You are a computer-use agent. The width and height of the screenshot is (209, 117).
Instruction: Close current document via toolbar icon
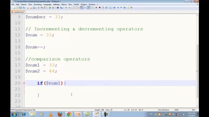28,8
